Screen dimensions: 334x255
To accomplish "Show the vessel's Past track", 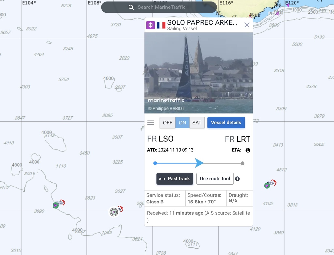I will click(x=175, y=179).
